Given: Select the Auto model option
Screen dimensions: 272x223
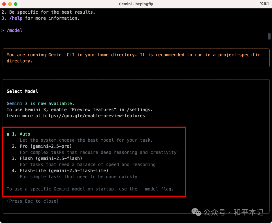Looking at the screenshot, I should click(x=21, y=134).
